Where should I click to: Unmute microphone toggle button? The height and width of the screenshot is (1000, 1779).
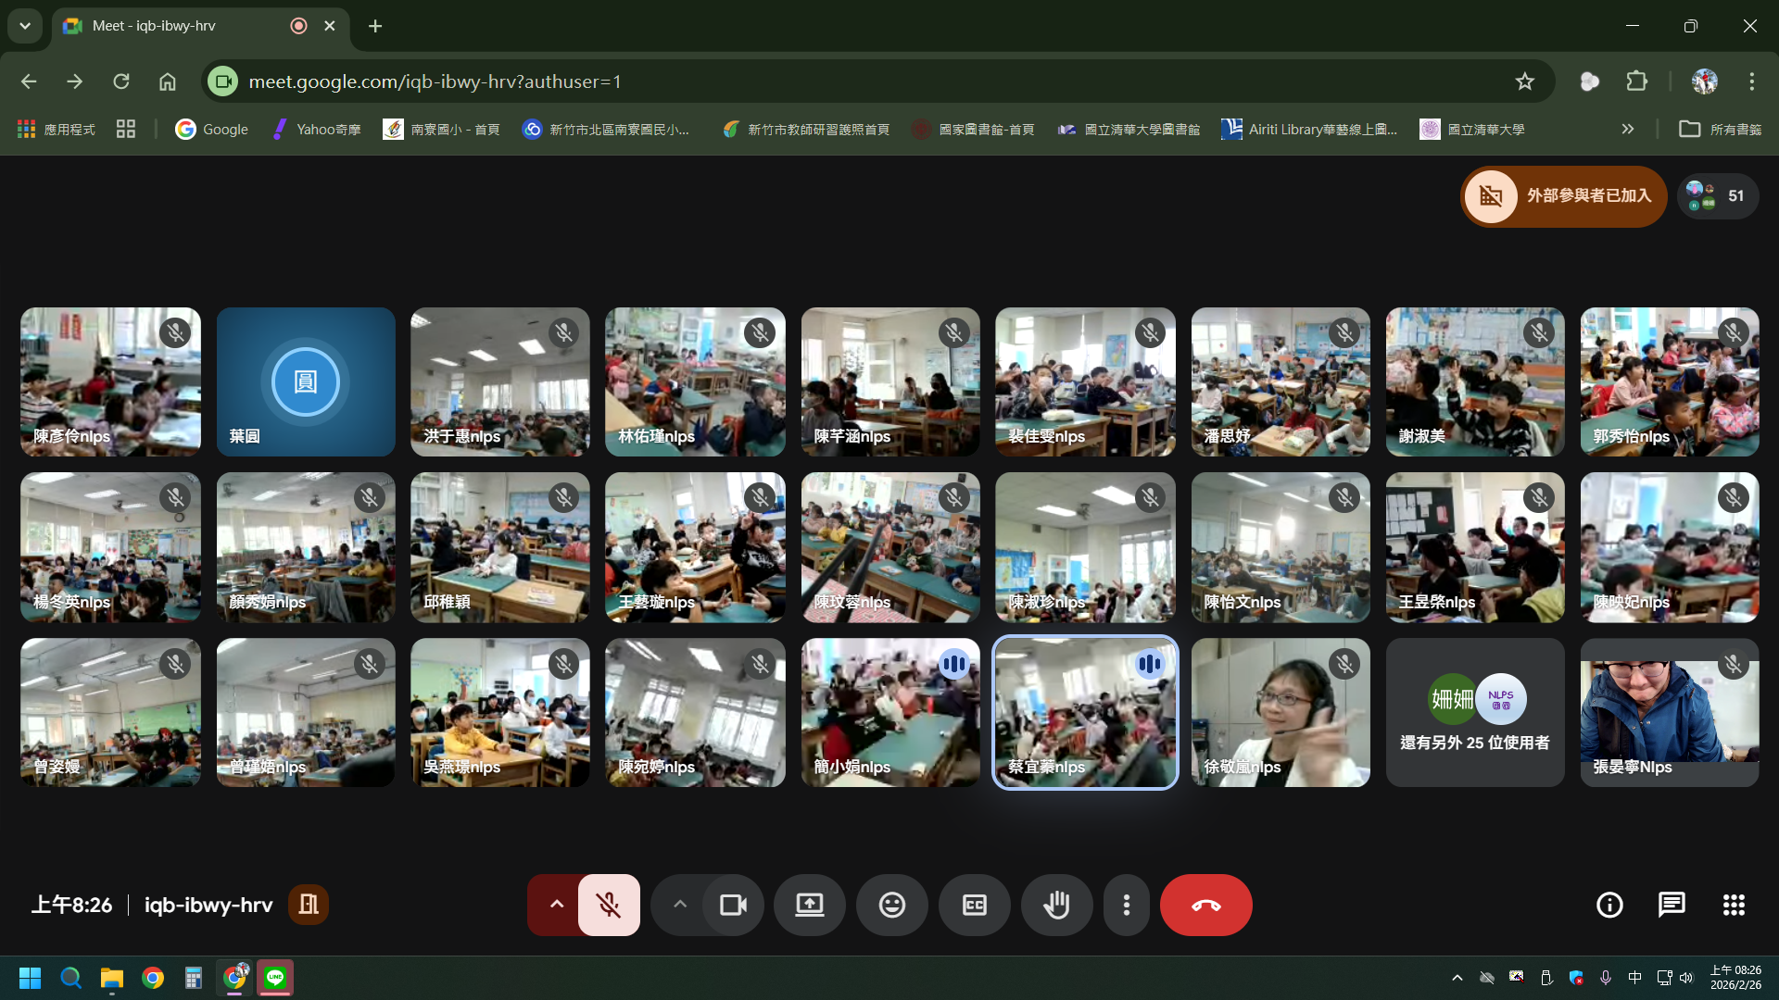(x=609, y=905)
